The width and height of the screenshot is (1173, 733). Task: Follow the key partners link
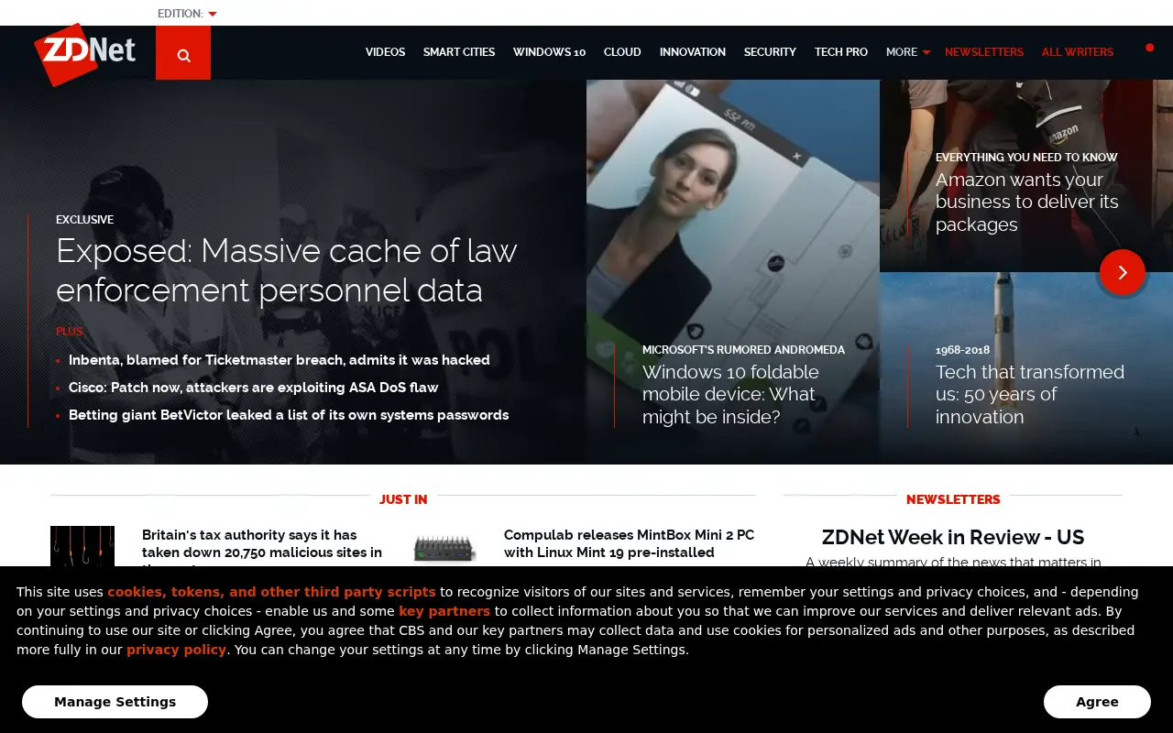click(444, 611)
